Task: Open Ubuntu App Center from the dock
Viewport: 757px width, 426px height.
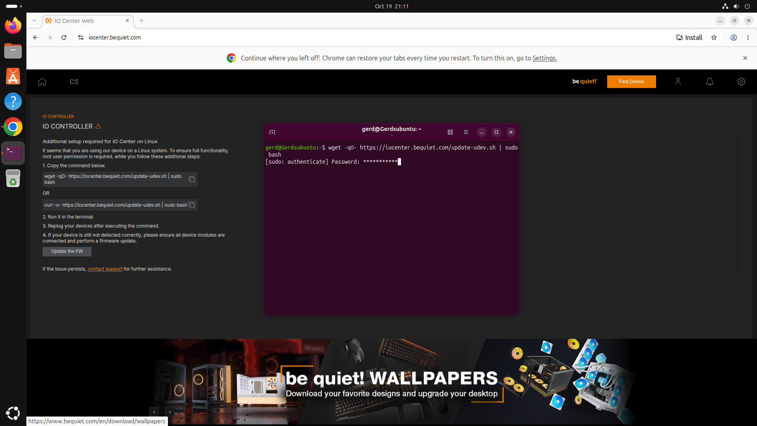Action: tap(13, 76)
